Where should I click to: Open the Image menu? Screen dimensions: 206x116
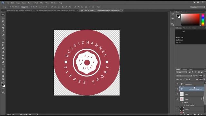pos(18,3)
